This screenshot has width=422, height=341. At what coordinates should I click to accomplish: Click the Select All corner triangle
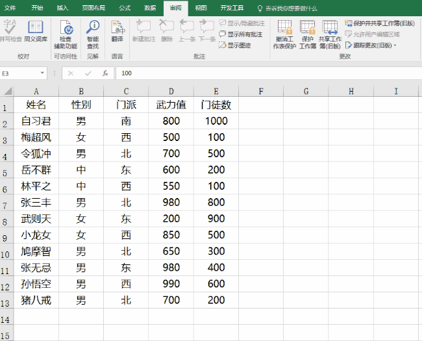8,91
